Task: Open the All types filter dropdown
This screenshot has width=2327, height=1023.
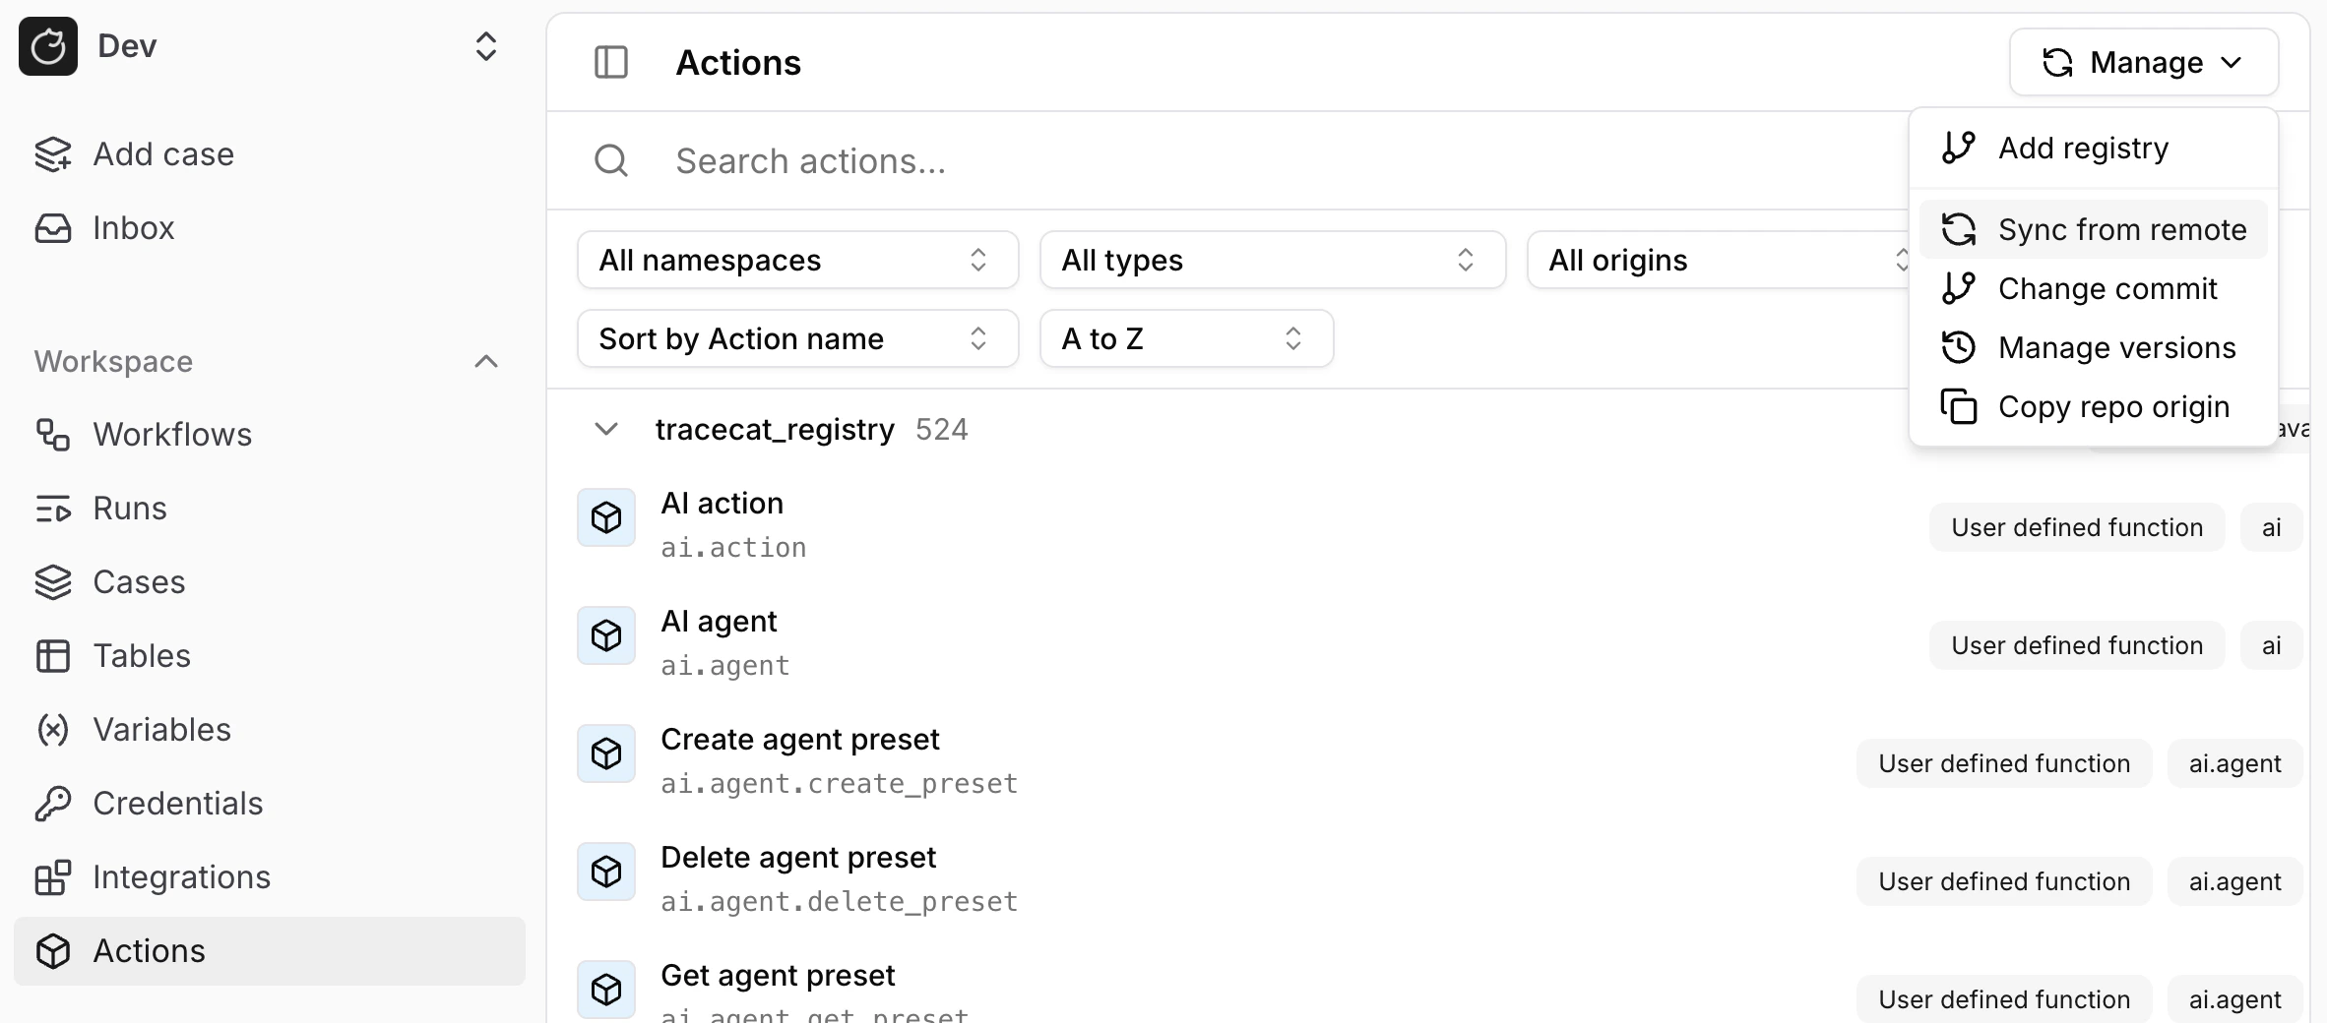Action: (1272, 260)
